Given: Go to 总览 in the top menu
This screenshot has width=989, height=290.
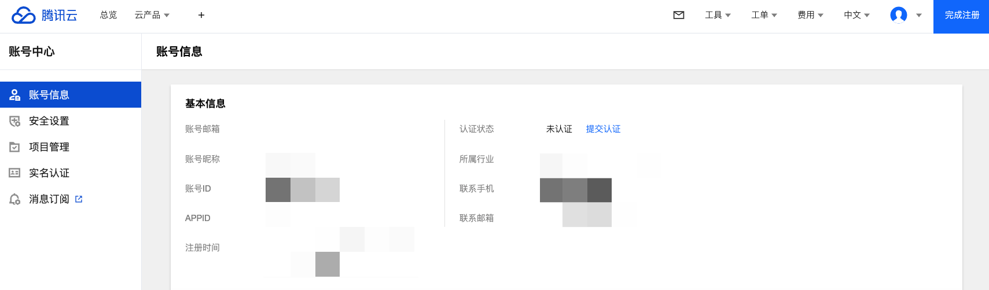Looking at the screenshot, I should (108, 15).
